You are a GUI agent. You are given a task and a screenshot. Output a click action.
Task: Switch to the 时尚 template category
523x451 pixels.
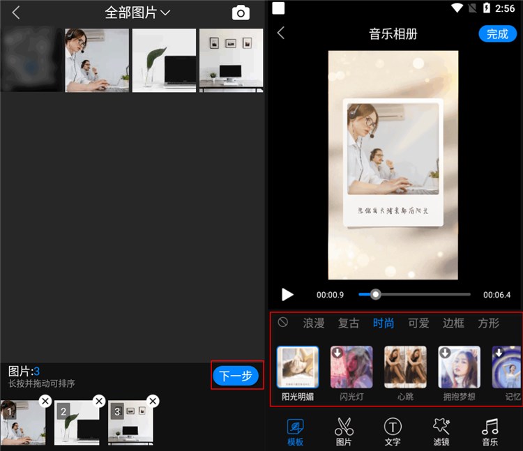384,323
